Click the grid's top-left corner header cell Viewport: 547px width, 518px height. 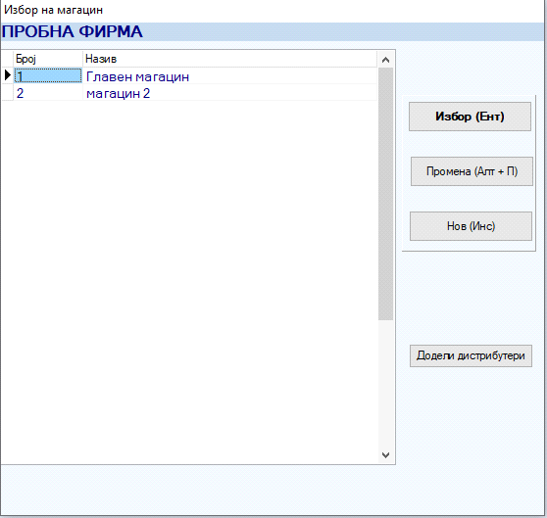7,59
